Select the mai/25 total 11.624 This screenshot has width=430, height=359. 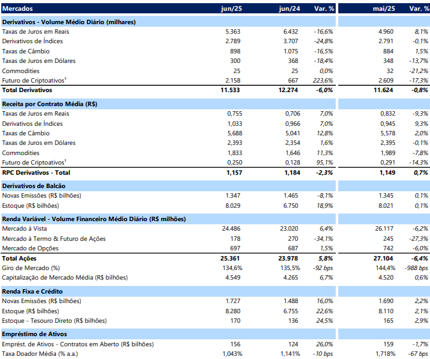click(x=383, y=90)
